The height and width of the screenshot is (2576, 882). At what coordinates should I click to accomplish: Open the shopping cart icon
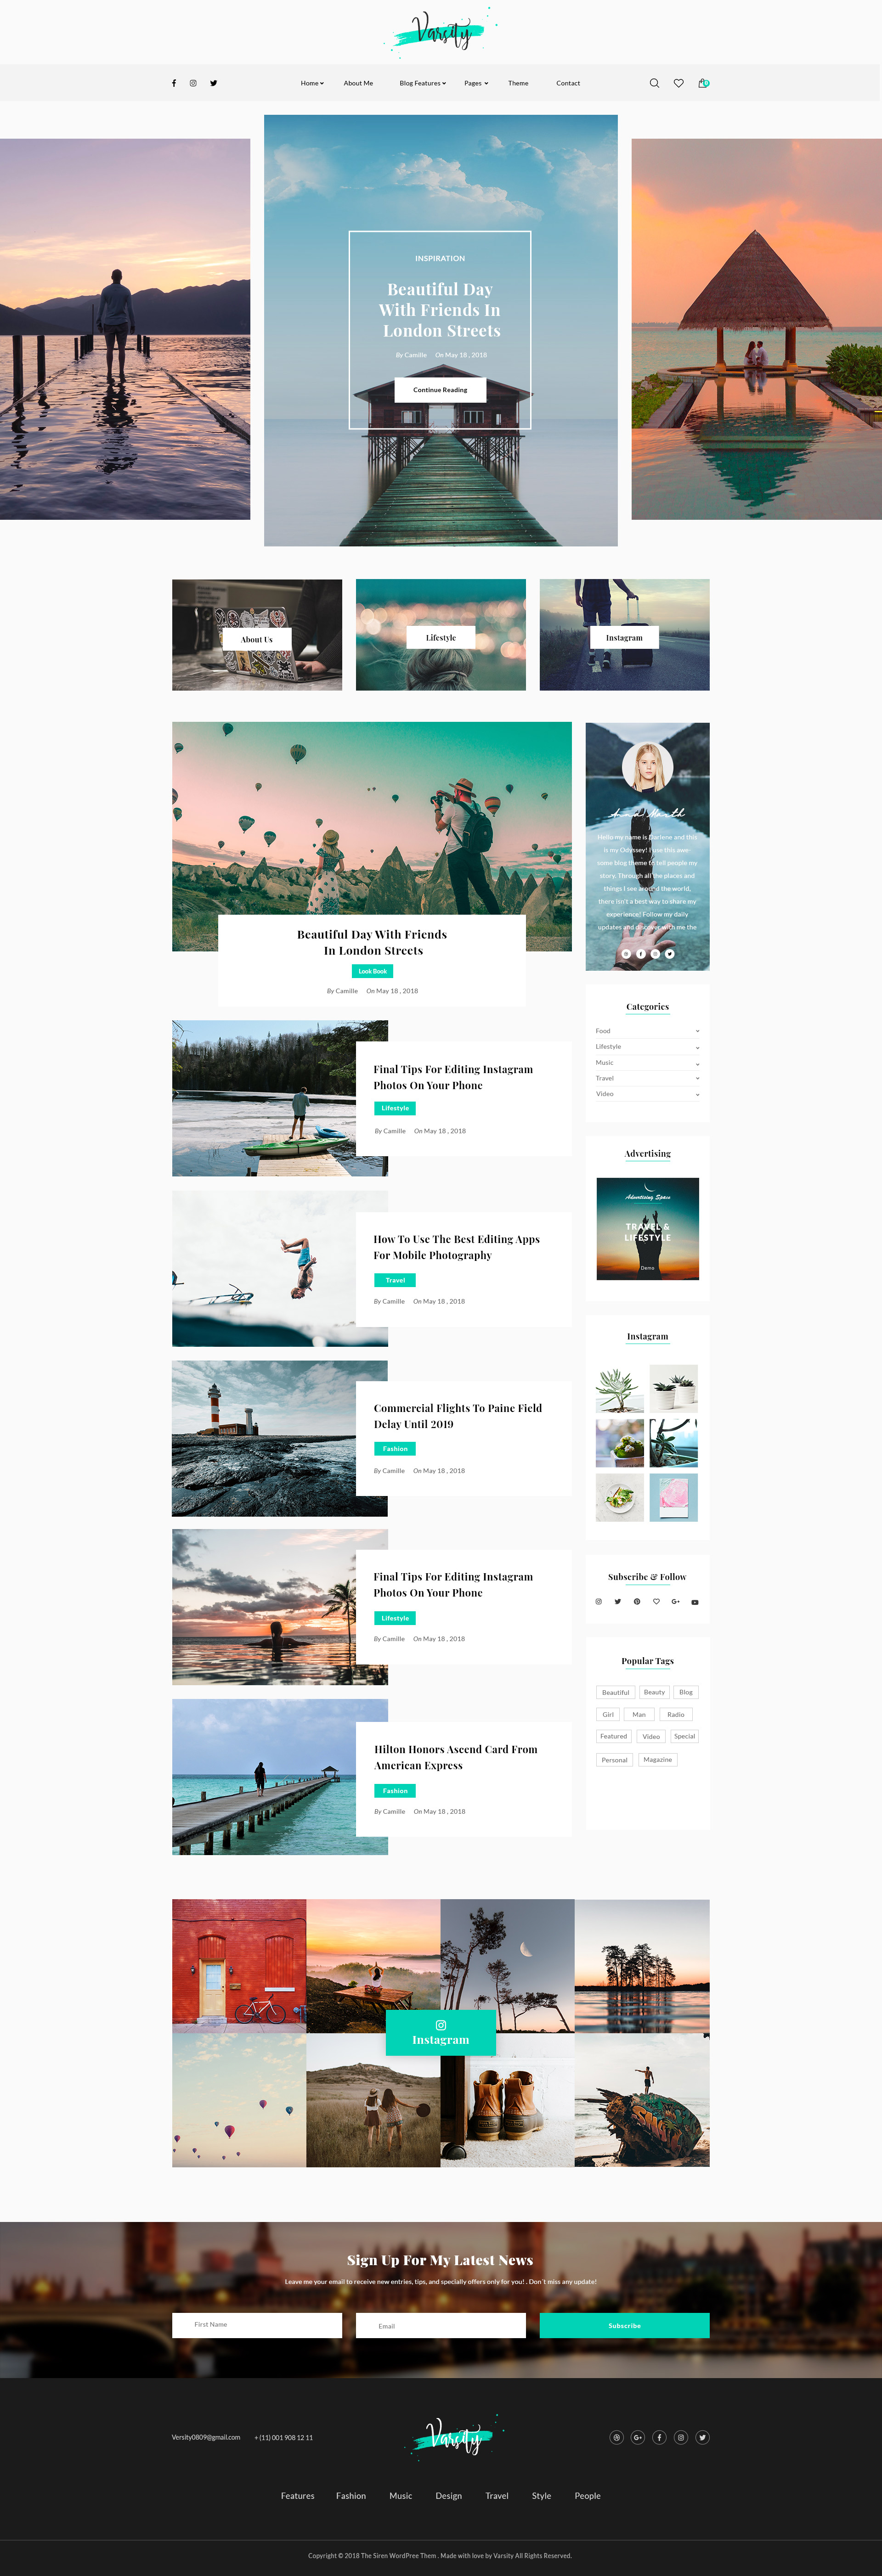coord(703,83)
